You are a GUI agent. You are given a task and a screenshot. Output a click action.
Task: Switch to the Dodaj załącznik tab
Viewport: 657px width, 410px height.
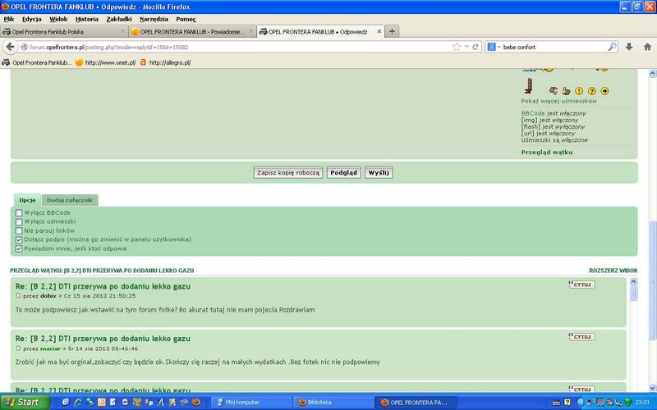coord(70,199)
